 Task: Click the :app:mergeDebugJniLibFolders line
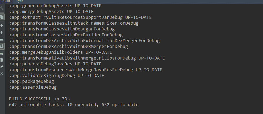[x=60, y=52]
